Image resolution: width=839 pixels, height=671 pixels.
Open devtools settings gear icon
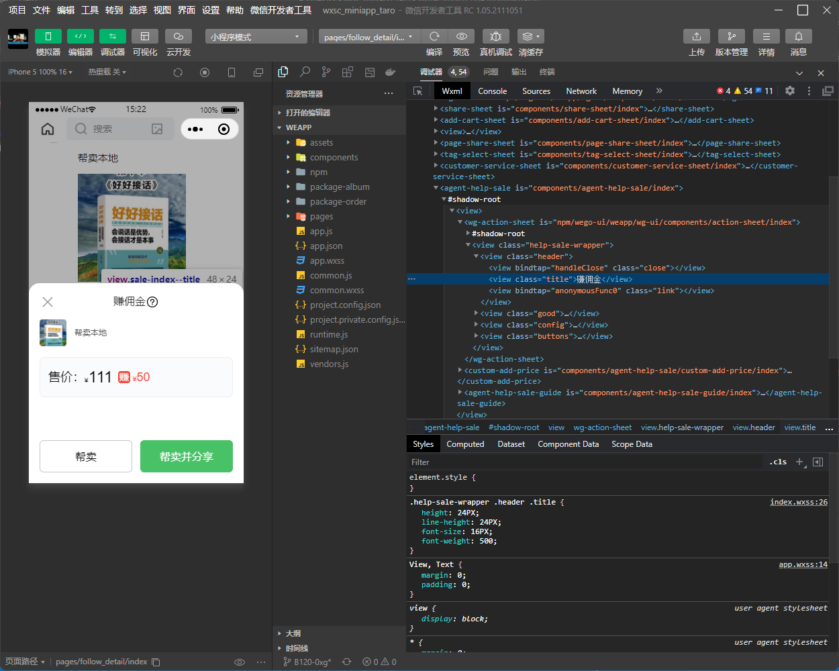(790, 91)
